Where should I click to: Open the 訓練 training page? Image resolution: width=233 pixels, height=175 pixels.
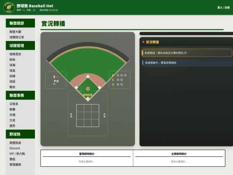click(x=13, y=76)
